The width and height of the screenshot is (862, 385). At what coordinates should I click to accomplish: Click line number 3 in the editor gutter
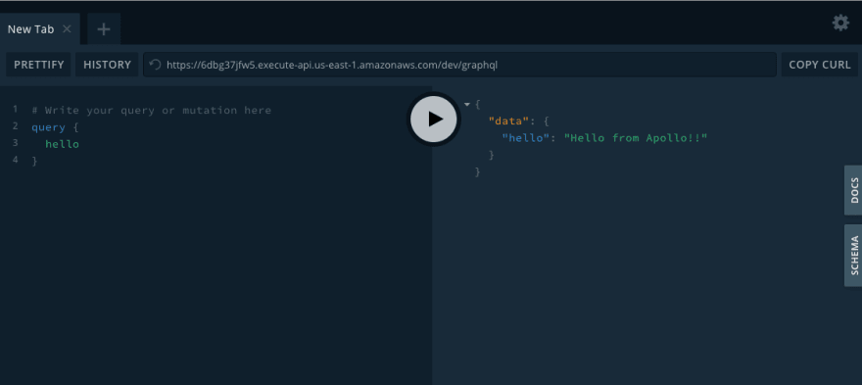tap(16, 143)
